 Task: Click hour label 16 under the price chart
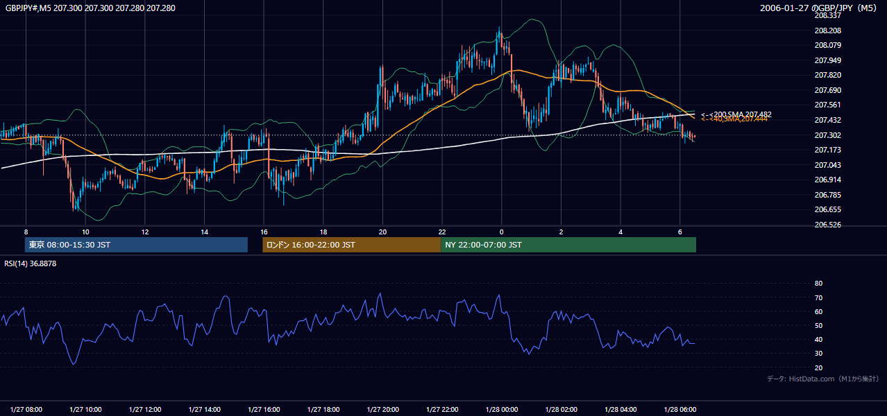pos(264,232)
